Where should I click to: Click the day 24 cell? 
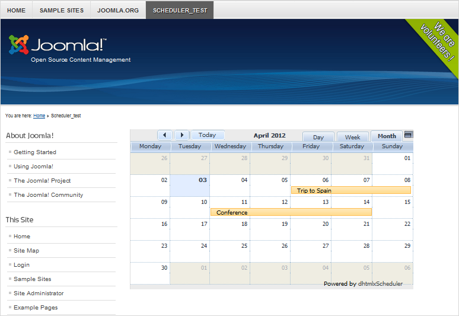(x=190, y=251)
